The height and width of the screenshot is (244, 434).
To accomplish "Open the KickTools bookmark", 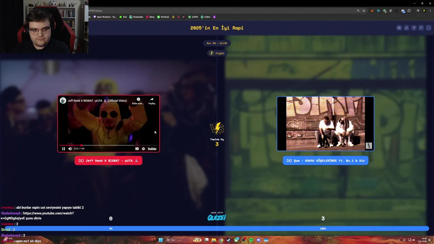I will click(163, 17).
